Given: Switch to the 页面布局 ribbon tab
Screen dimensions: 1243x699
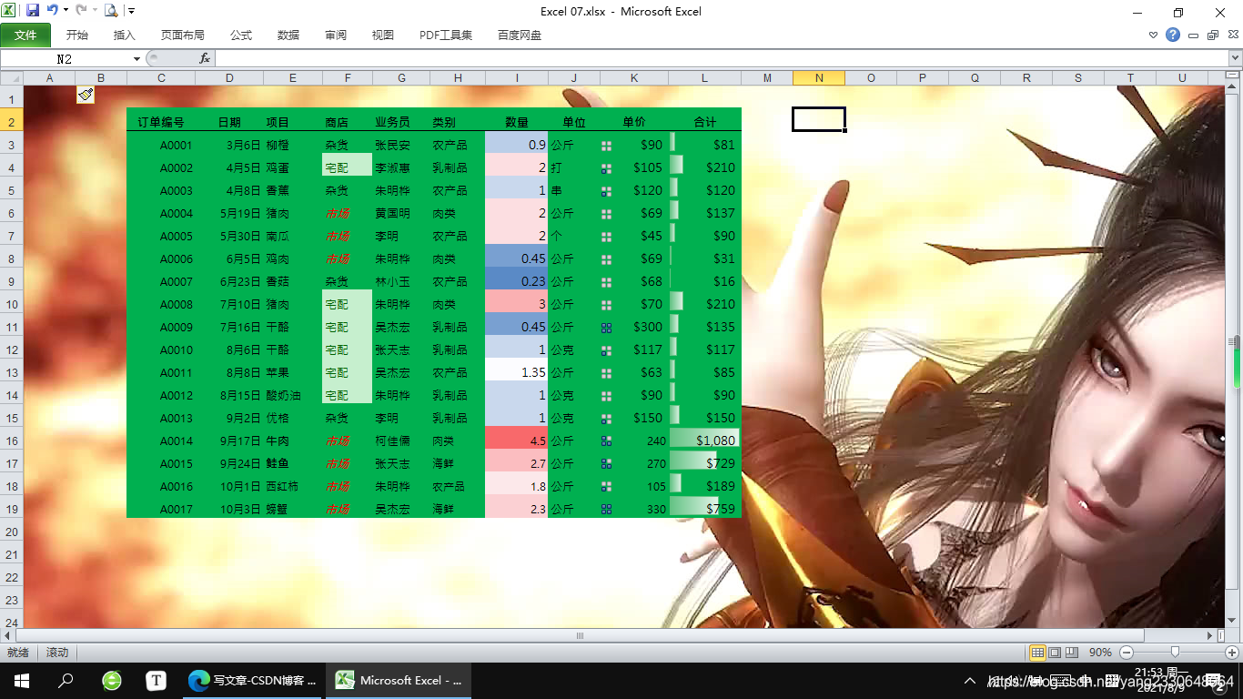Looking at the screenshot, I should (183, 35).
